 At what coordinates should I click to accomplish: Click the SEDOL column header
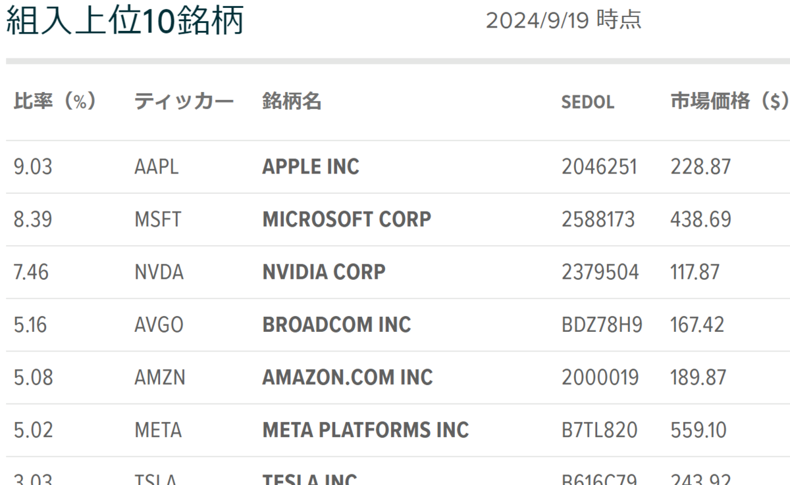coord(588,103)
